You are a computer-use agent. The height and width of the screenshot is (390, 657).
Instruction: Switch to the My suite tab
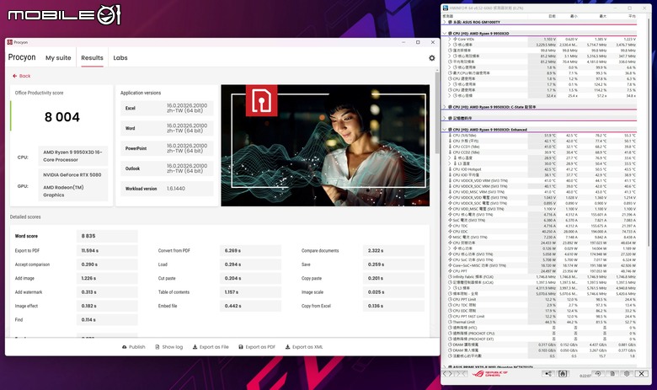[x=58, y=58]
